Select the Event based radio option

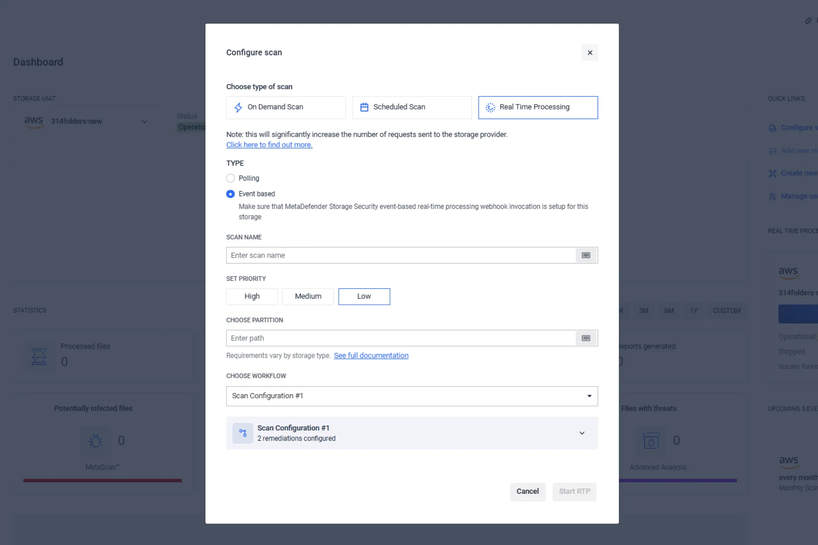pos(230,194)
